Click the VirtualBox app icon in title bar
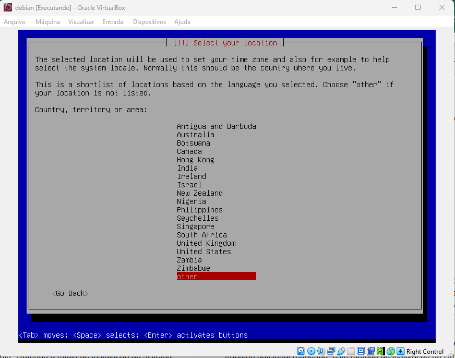455x358 pixels. click(8, 7)
